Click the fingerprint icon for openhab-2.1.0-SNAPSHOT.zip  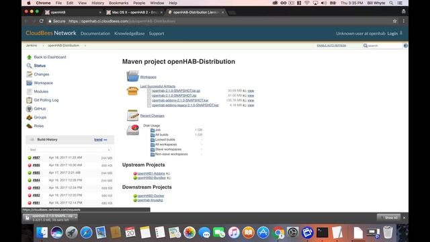click(245, 95)
